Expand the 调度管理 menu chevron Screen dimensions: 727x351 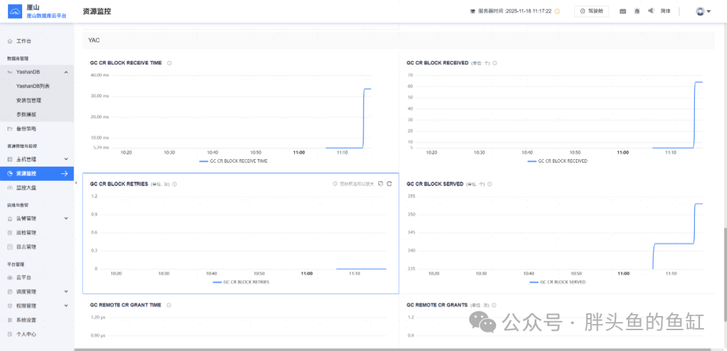click(66, 291)
